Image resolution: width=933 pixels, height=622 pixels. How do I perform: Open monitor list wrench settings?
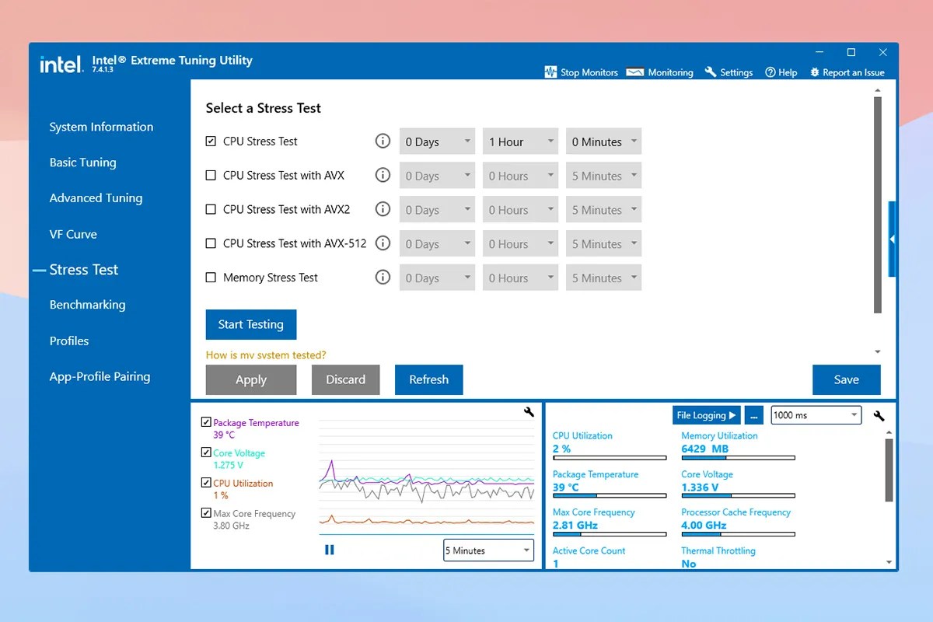879,416
